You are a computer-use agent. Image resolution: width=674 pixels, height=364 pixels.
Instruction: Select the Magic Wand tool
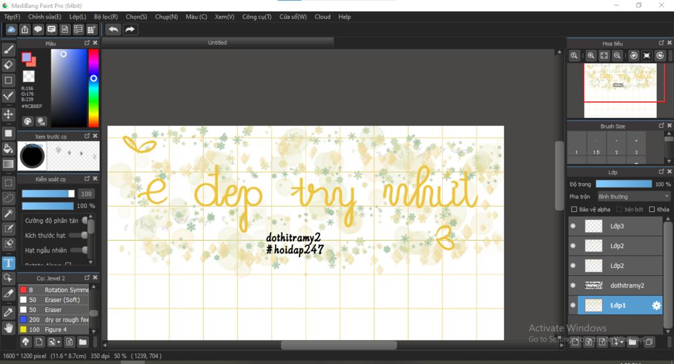[9, 213]
